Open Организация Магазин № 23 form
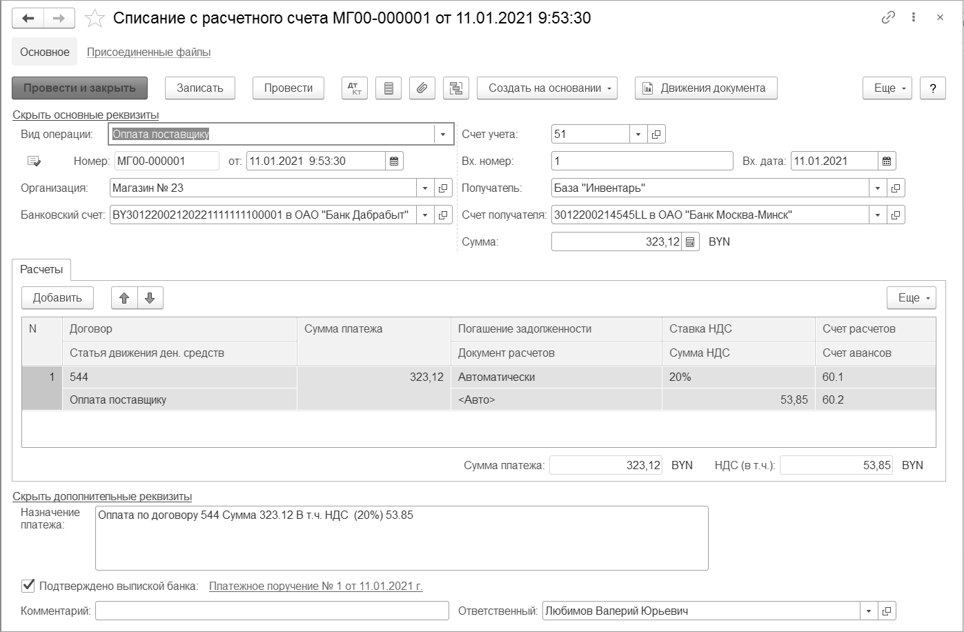Viewport: 964px width, 632px height. tap(443, 188)
